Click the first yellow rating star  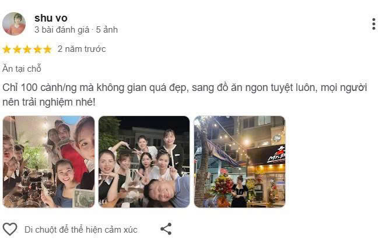click(6, 49)
